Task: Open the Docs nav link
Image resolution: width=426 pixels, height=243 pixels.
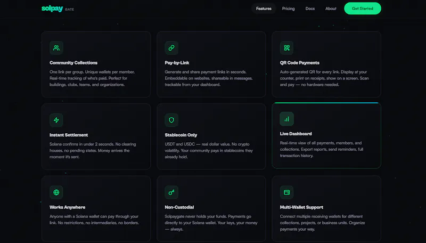Action: (310, 9)
